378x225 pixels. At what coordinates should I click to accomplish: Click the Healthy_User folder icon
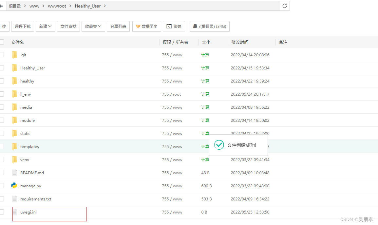14,68
